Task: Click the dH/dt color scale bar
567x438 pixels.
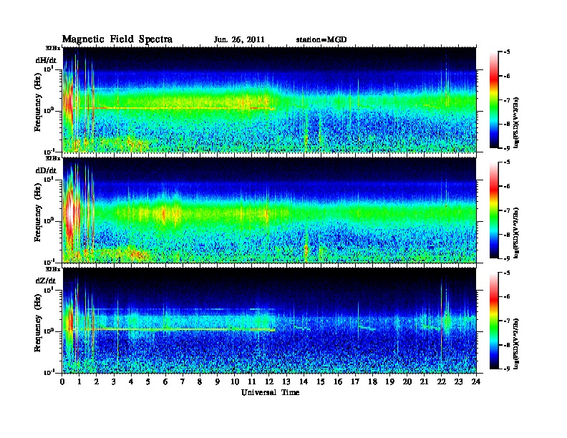Action: point(494,100)
